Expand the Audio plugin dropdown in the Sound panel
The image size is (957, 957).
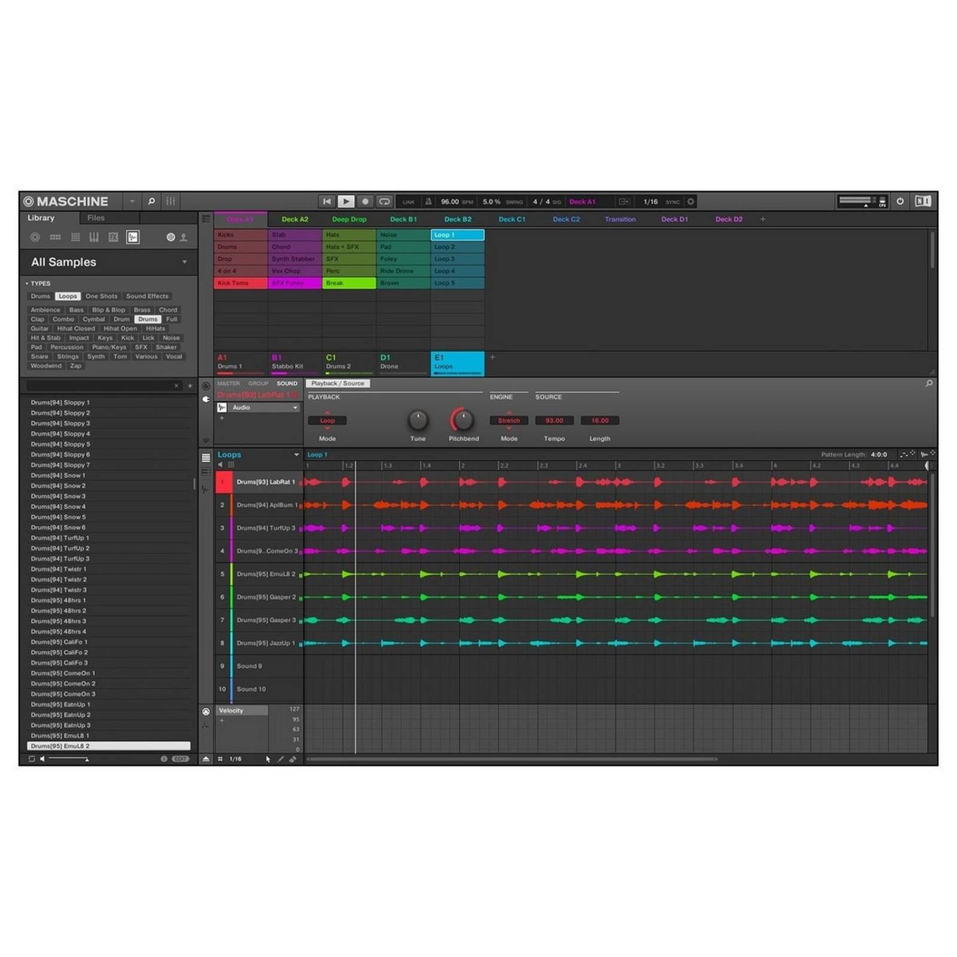[x=295, y=407]
